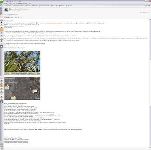Open the Ayuda menu

pos(30,3)
